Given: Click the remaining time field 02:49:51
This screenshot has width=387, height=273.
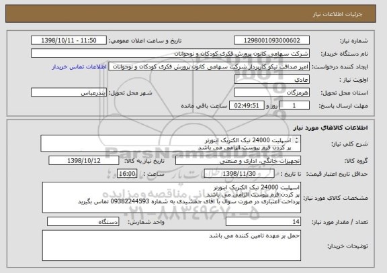Looking at the screenshot, I should tap(247, 105).
